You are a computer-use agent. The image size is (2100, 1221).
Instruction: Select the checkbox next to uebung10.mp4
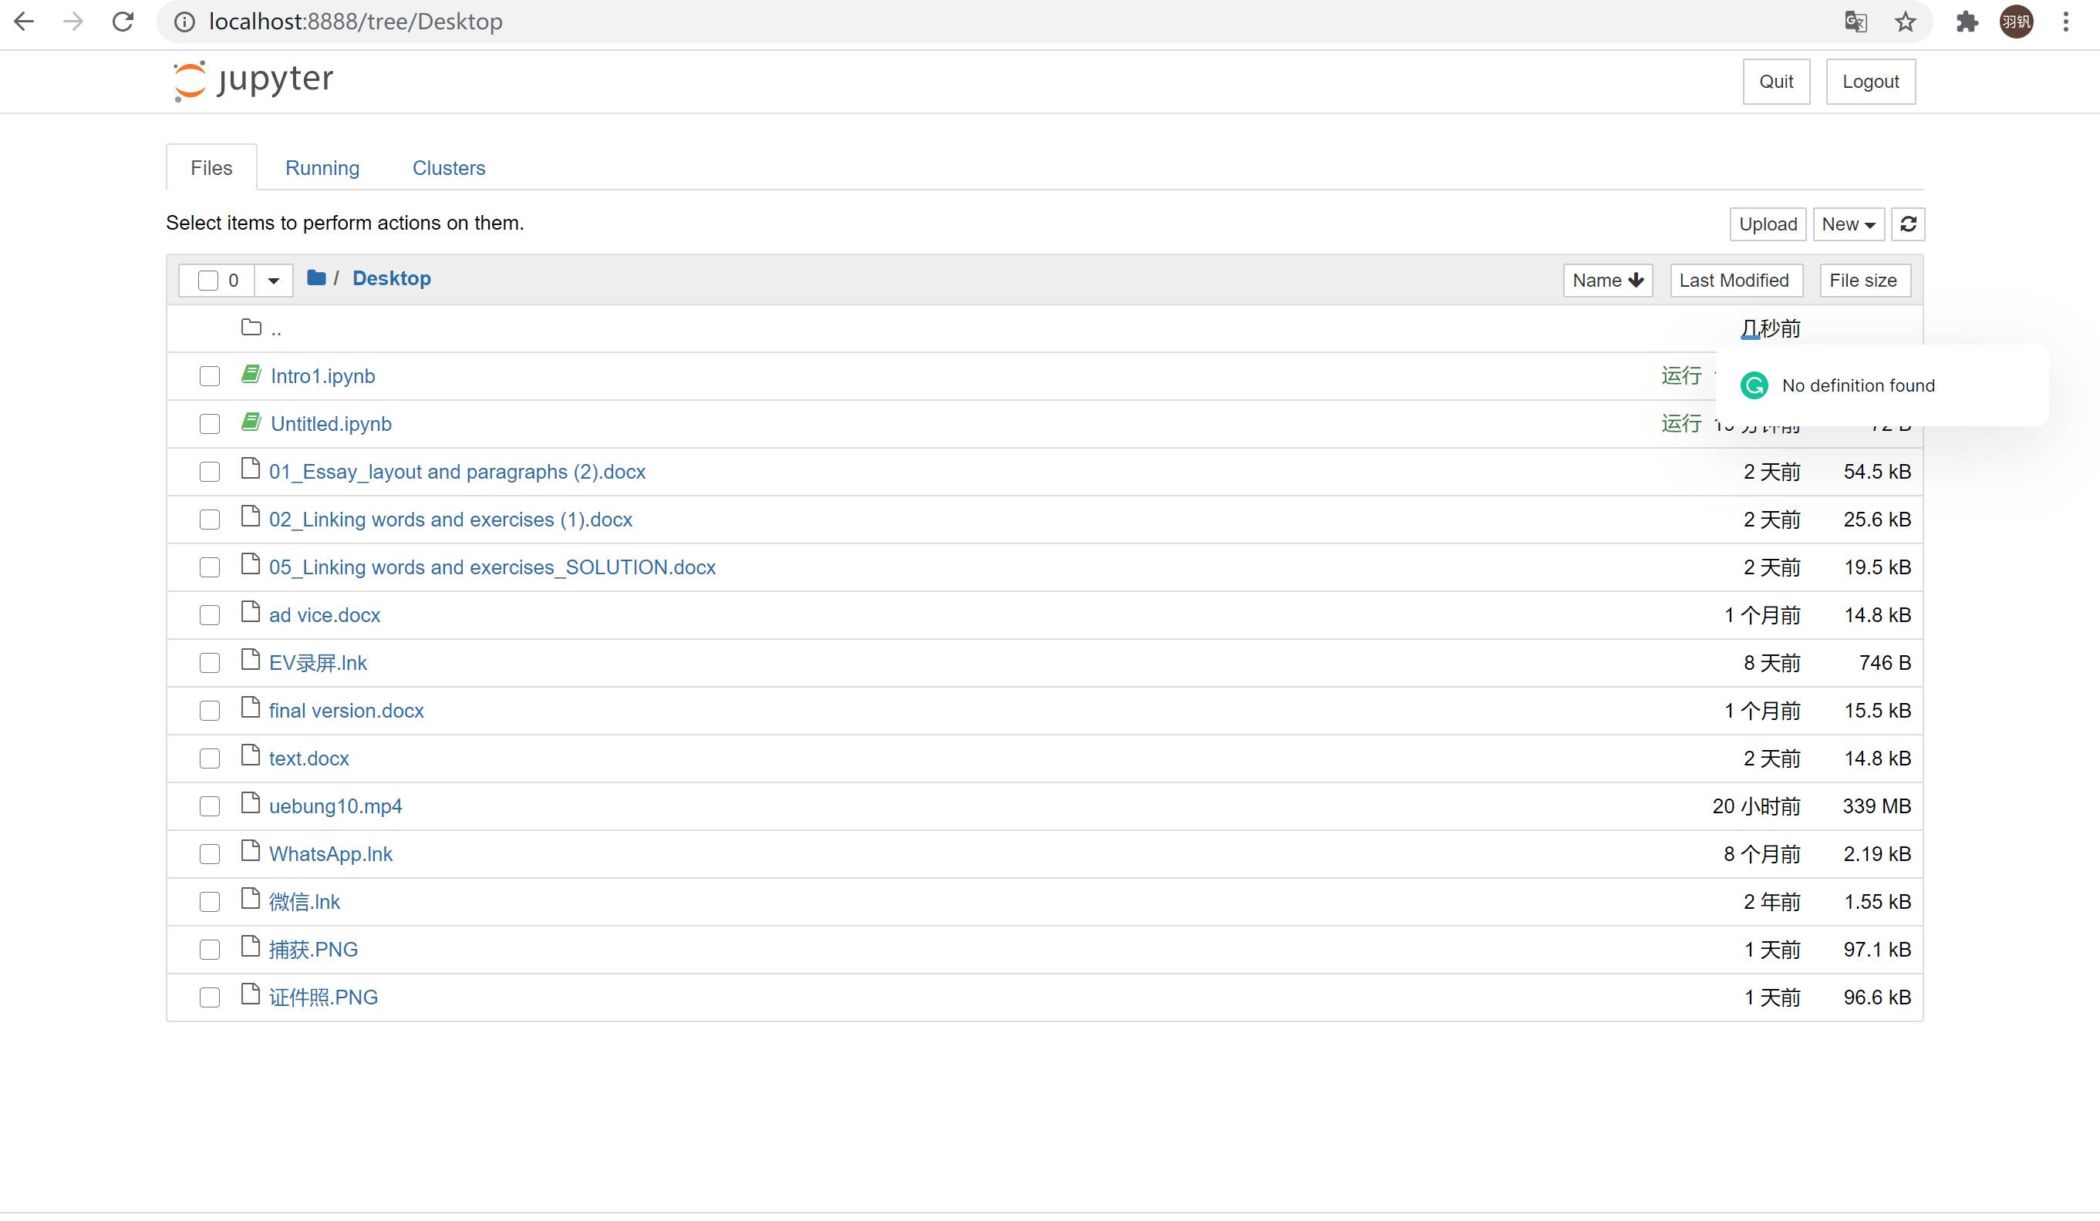(209, 807)
